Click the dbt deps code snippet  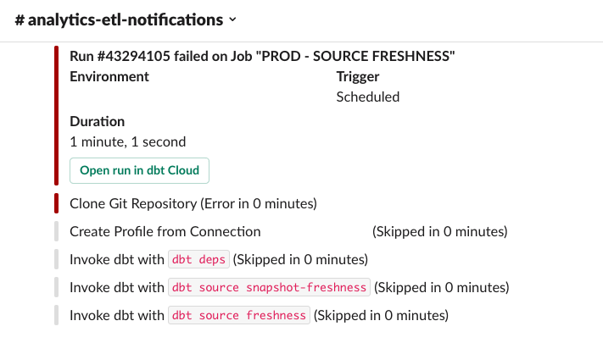[198, 259]
